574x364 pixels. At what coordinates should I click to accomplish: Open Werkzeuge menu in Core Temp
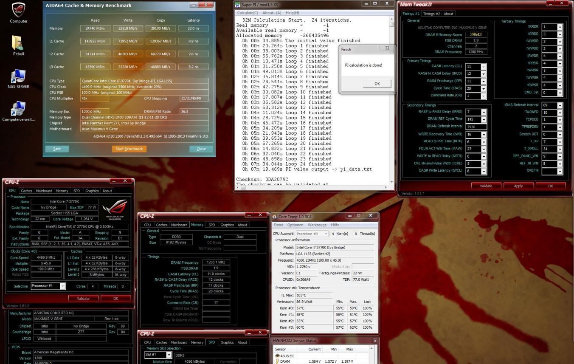point(317,225)
